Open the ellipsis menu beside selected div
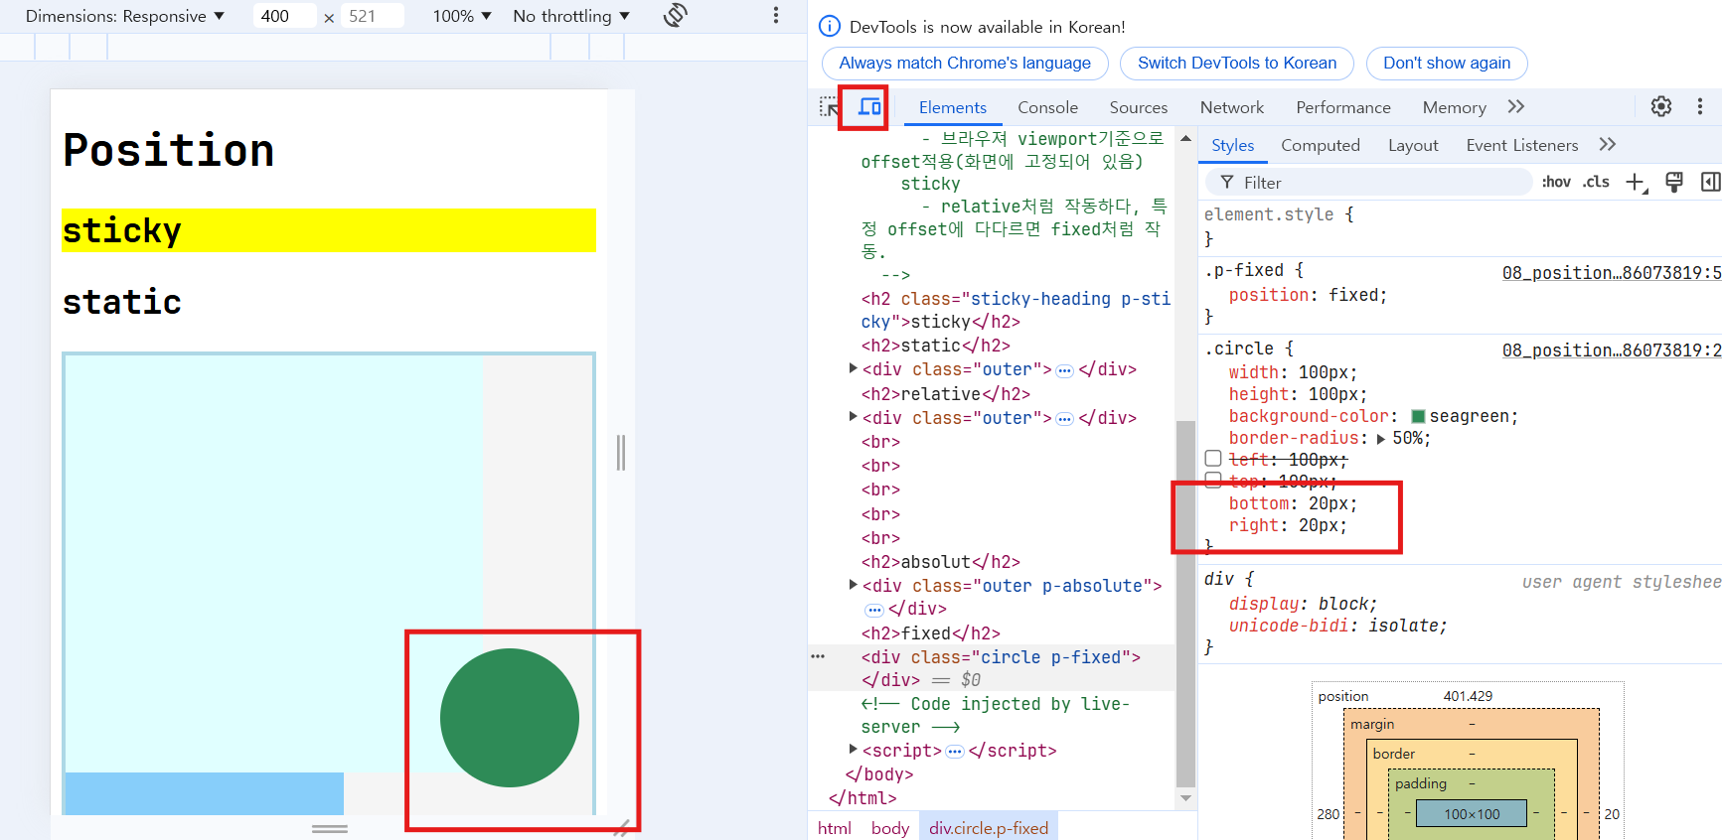The image size is (1722, 840). pos(818,656)
